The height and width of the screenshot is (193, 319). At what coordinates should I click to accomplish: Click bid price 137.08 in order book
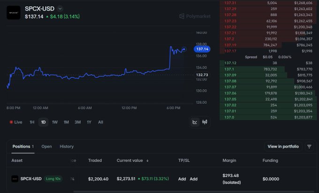point(230,81)
